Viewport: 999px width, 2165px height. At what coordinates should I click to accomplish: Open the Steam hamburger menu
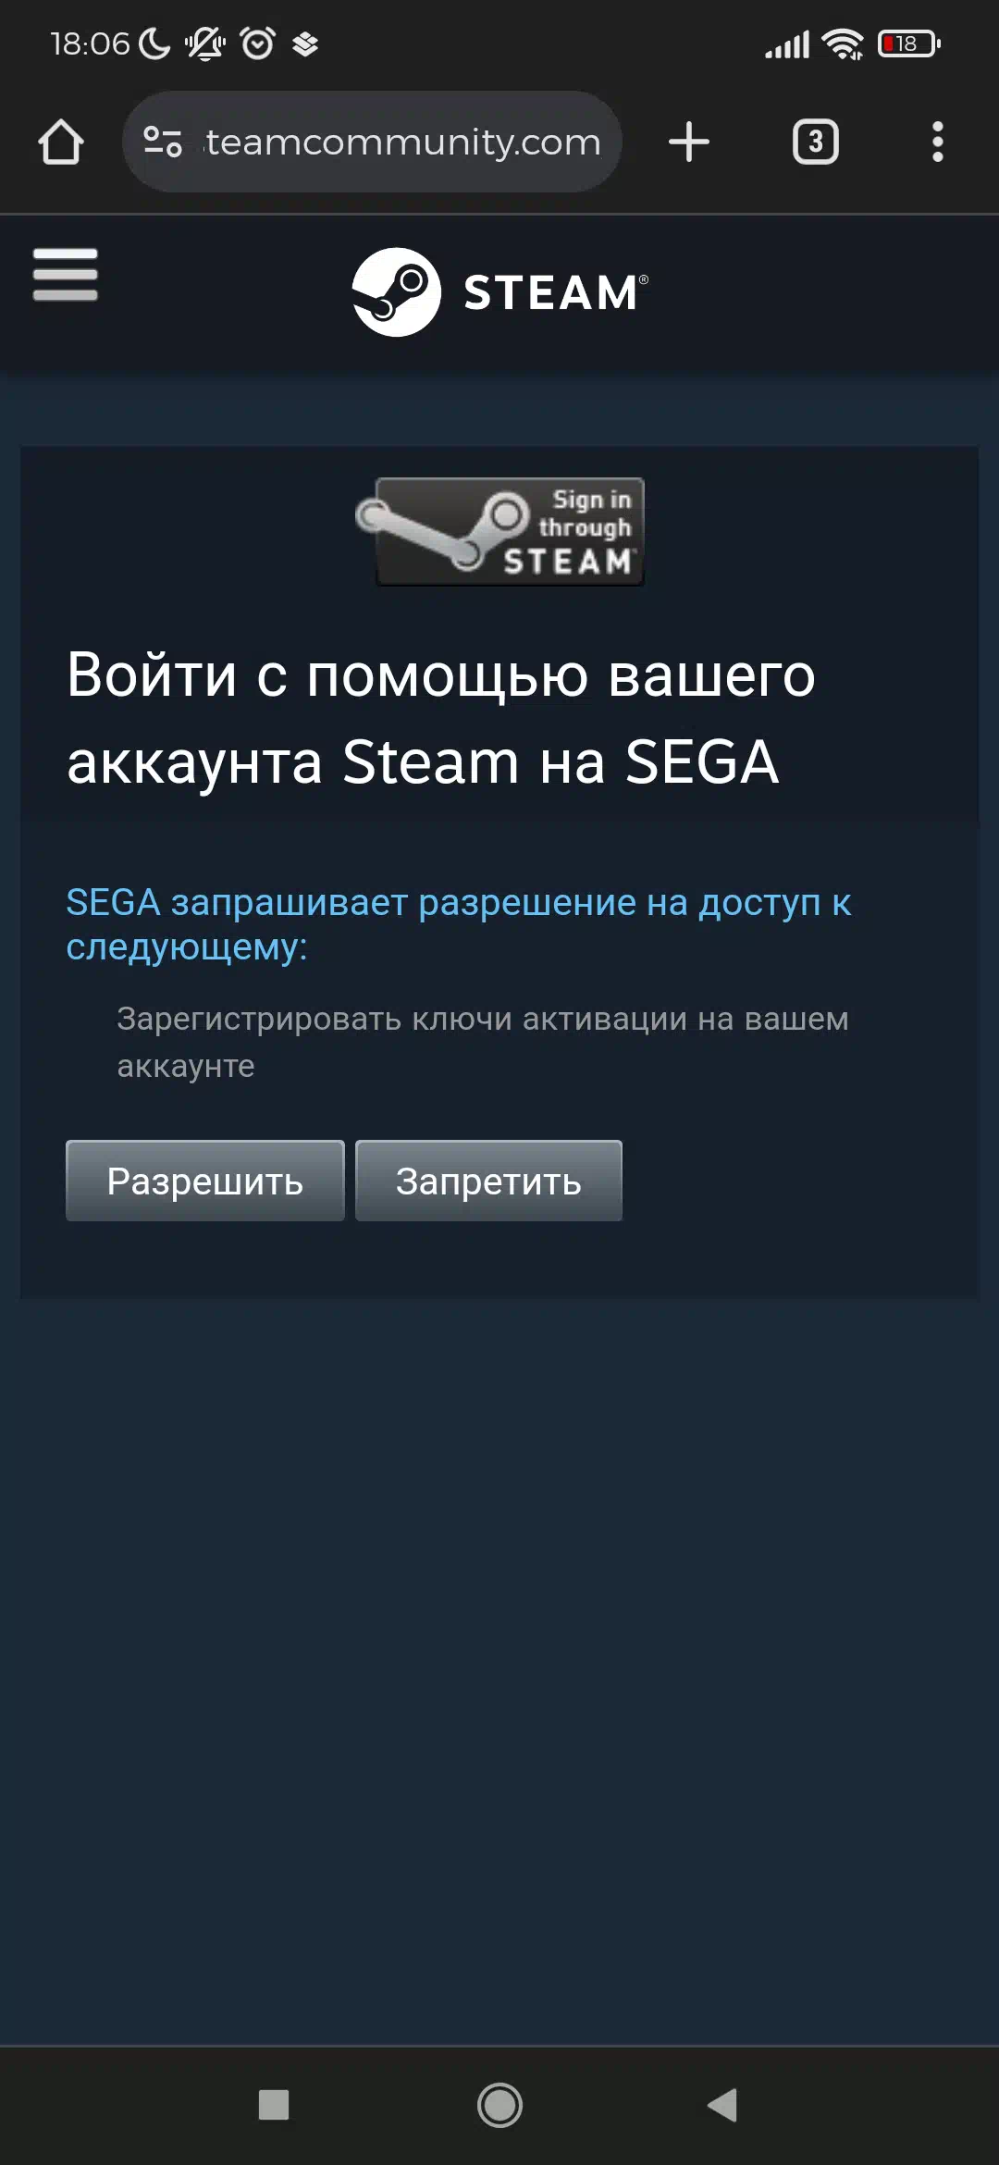point(65,274)
